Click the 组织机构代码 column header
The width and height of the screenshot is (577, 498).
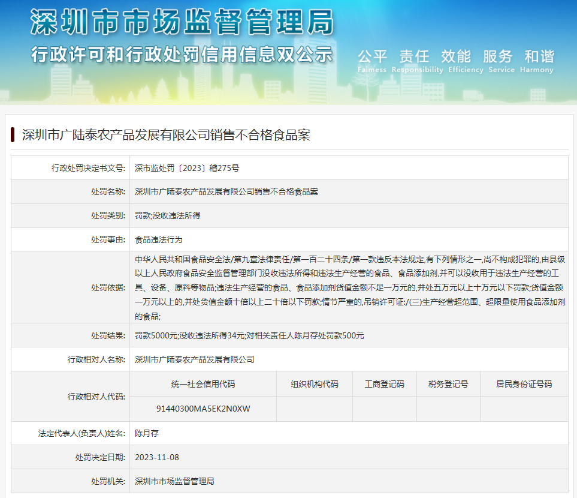pyautogui.click(x=314, y=384)
